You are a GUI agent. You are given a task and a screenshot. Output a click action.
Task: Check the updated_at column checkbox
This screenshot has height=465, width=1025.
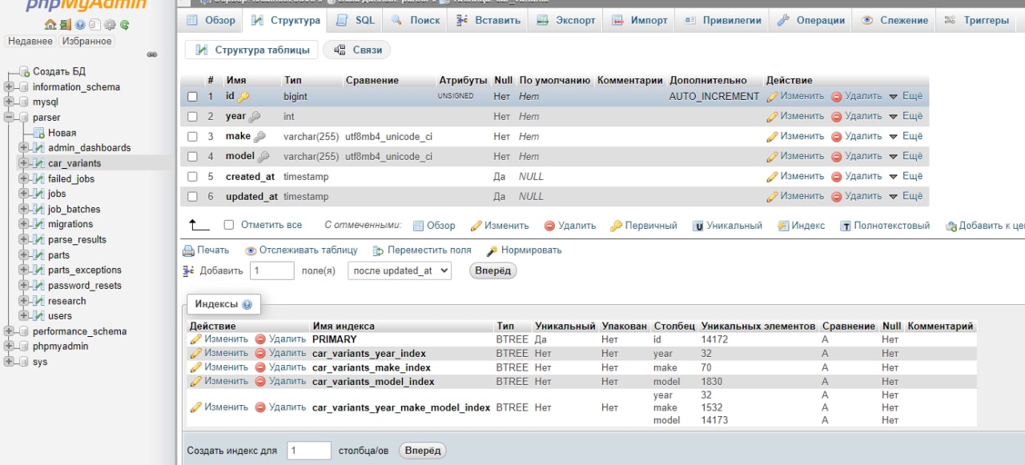tap(192, 197)
